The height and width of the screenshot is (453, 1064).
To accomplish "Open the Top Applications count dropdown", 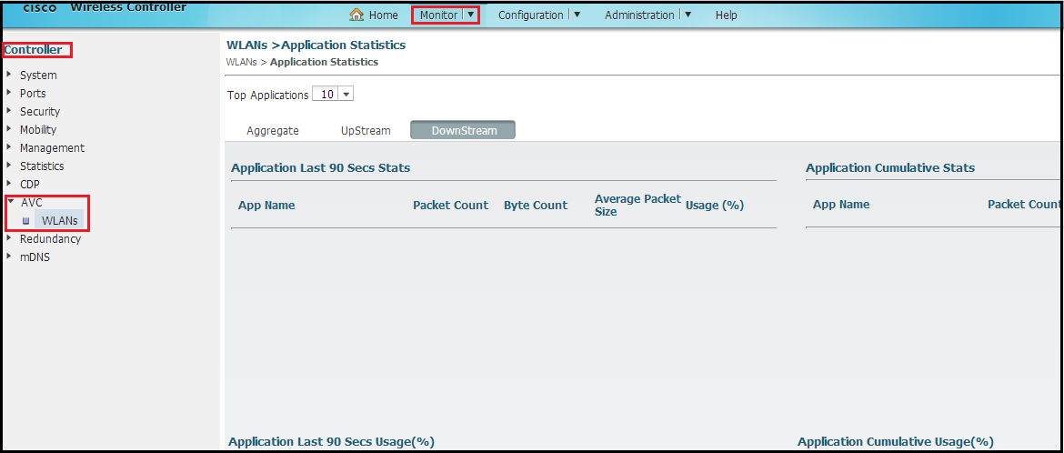I will click(333, 95).
